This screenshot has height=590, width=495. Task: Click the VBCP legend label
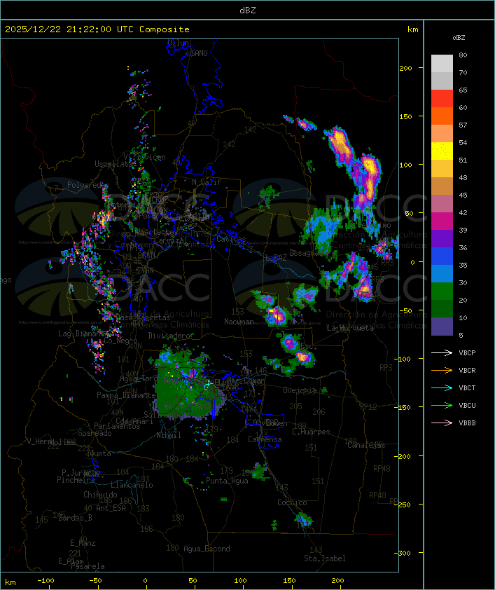click(x=467, y=353)
